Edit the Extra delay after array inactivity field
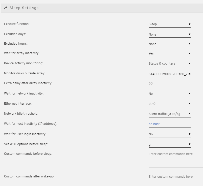This screenshot has width=203, height=186. coord(169,83)
